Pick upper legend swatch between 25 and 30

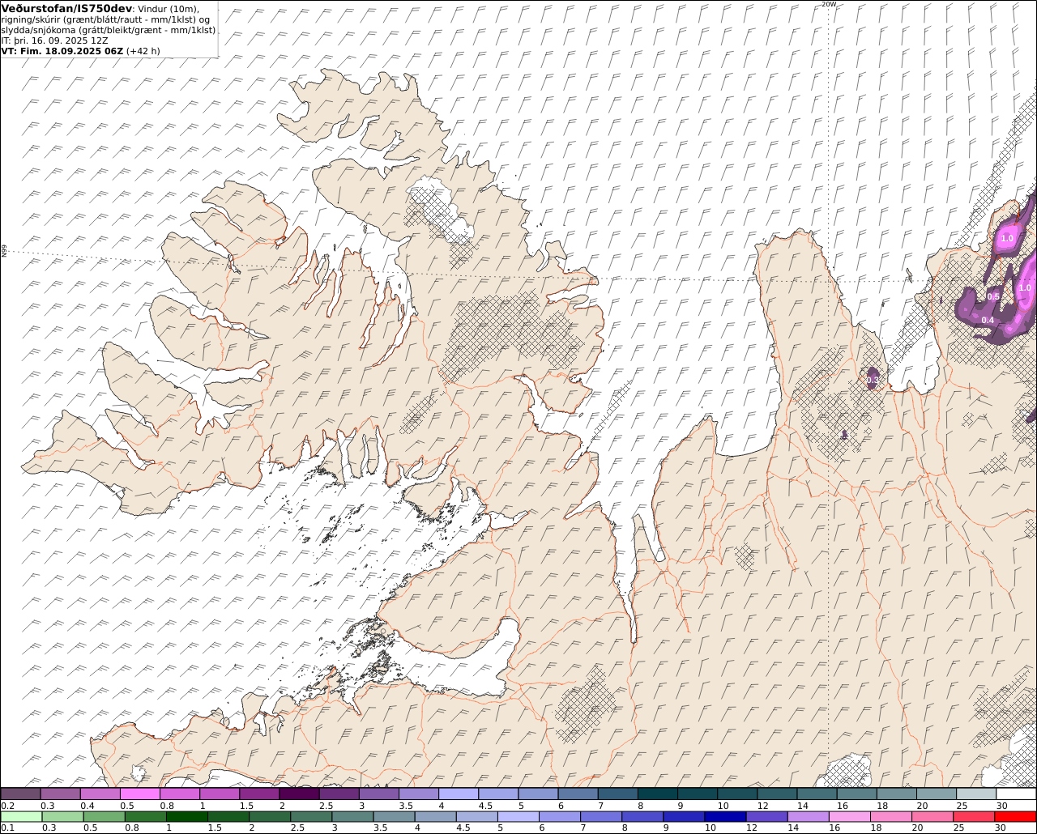(976, 794)
